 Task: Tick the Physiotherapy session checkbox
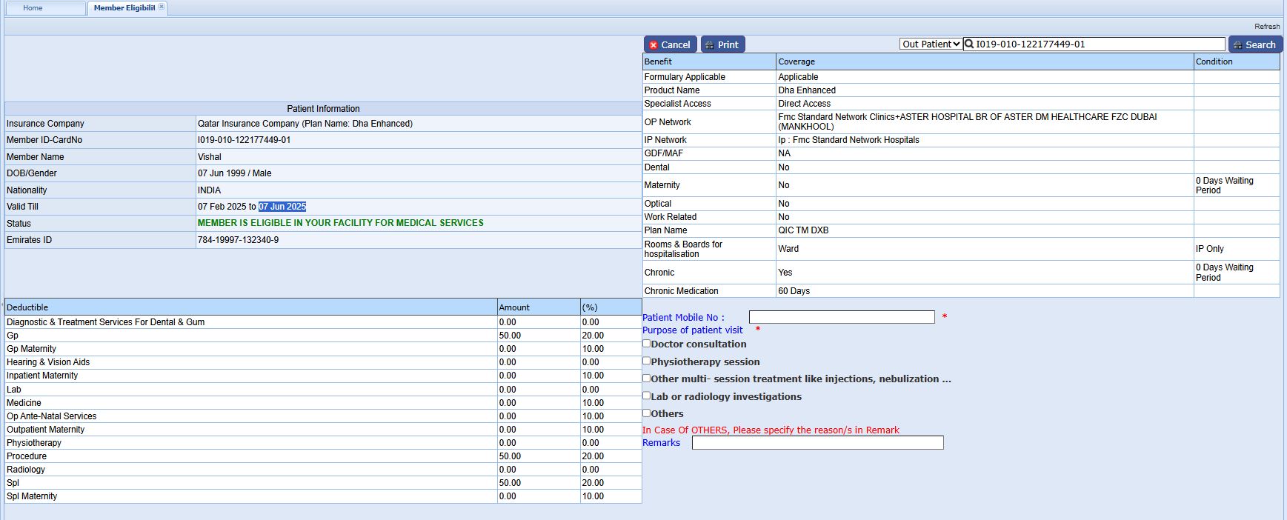pyautogui.click(x=647, y=361)
